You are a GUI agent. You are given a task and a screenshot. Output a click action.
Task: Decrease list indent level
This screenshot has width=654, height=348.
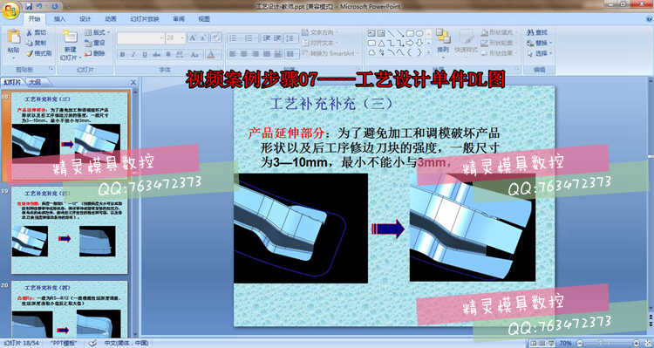(x=267, y=38)
